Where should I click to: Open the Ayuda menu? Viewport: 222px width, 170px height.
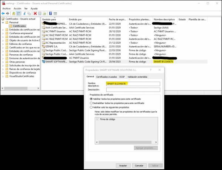[34, 8]
